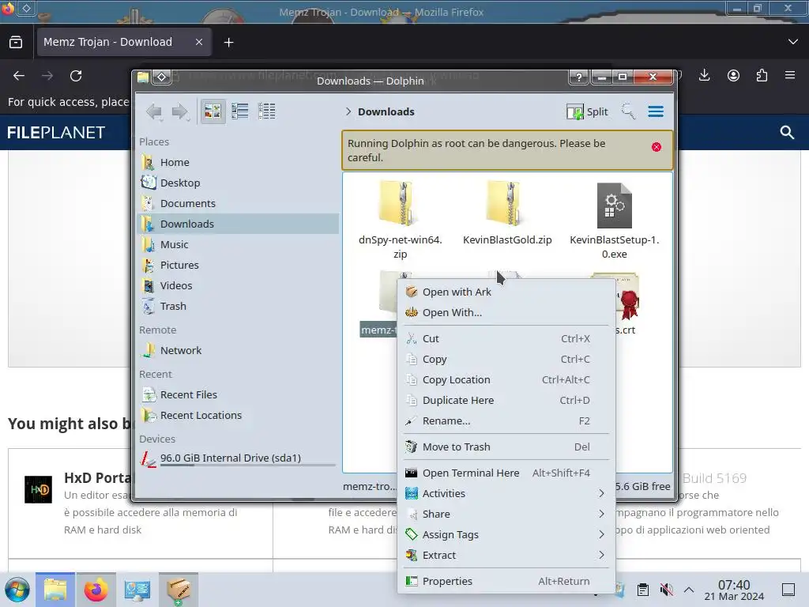Click Downloads in the breadcrumb bar
This screenshot has width=809, height=607.
(x=386, y=111)
